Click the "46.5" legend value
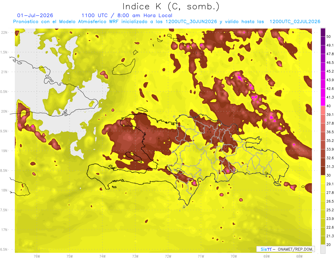Viewport: 336px width, 260px height. [330, 63]
